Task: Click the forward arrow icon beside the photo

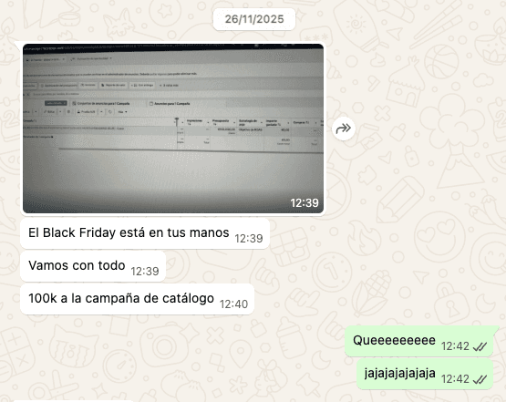Action: pyautogui.click(x=344, y=129)
